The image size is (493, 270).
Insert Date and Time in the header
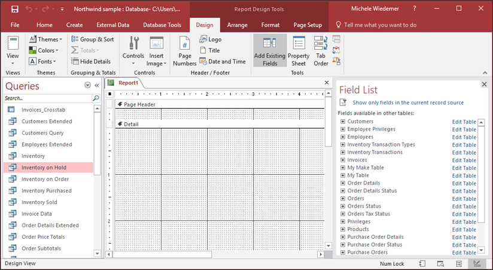223,61
